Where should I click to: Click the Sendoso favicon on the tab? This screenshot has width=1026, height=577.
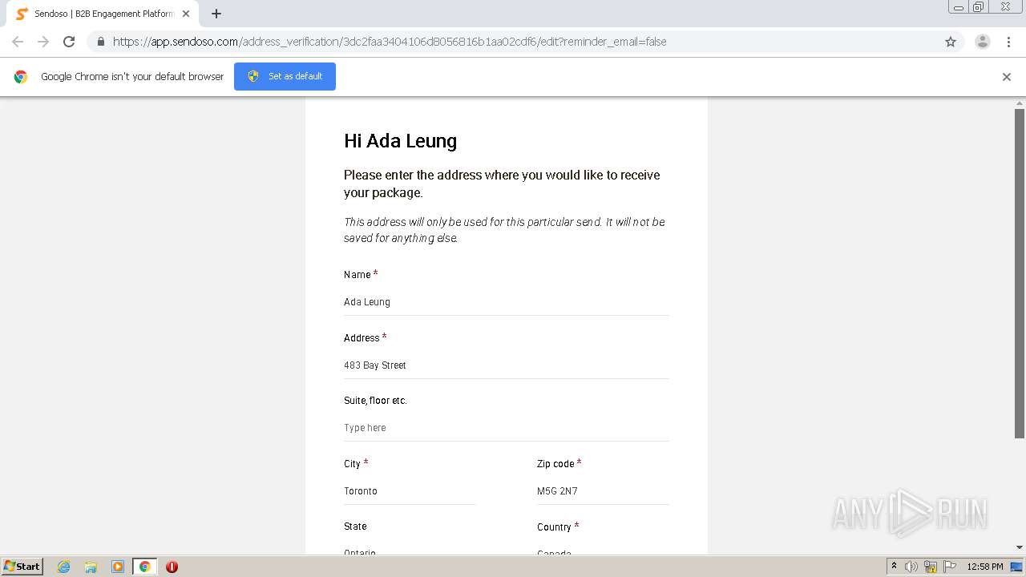[x=22, y=14]
